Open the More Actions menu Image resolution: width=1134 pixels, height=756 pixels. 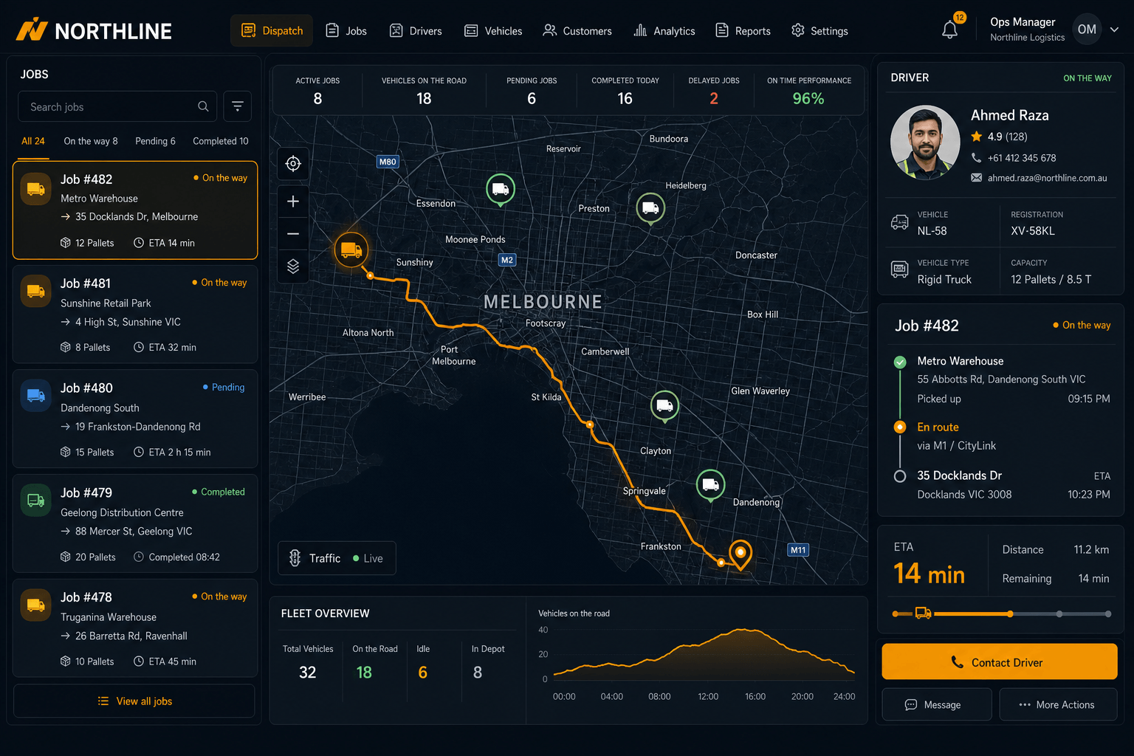tap(1057, 705)
